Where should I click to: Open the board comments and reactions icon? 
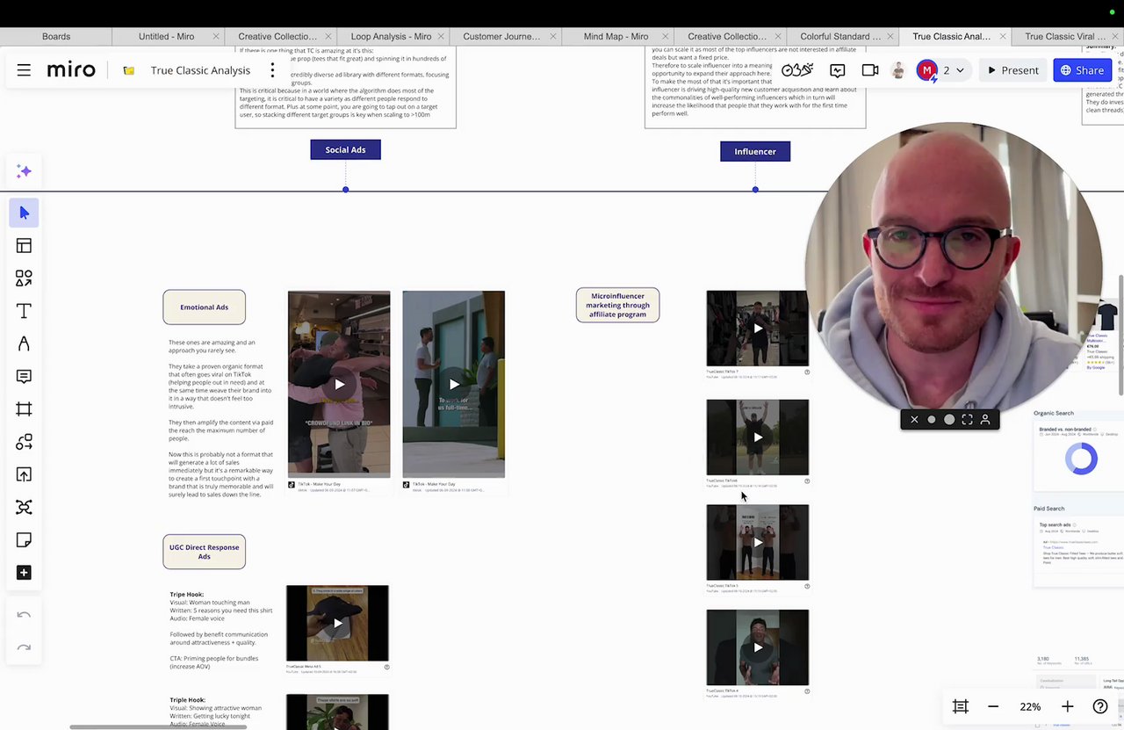click(838, 70)
